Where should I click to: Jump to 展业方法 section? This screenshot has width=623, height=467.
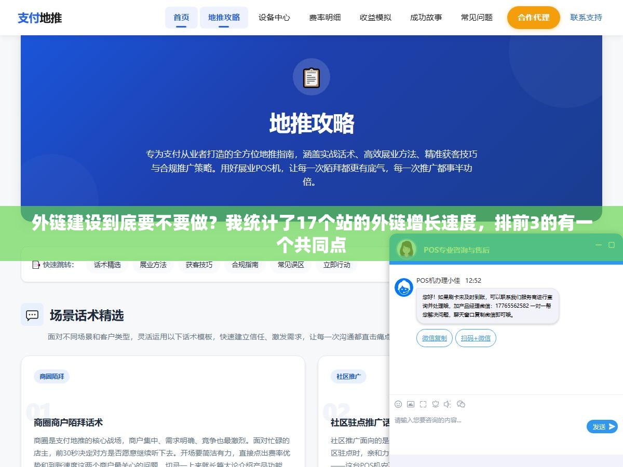[153, 265]
